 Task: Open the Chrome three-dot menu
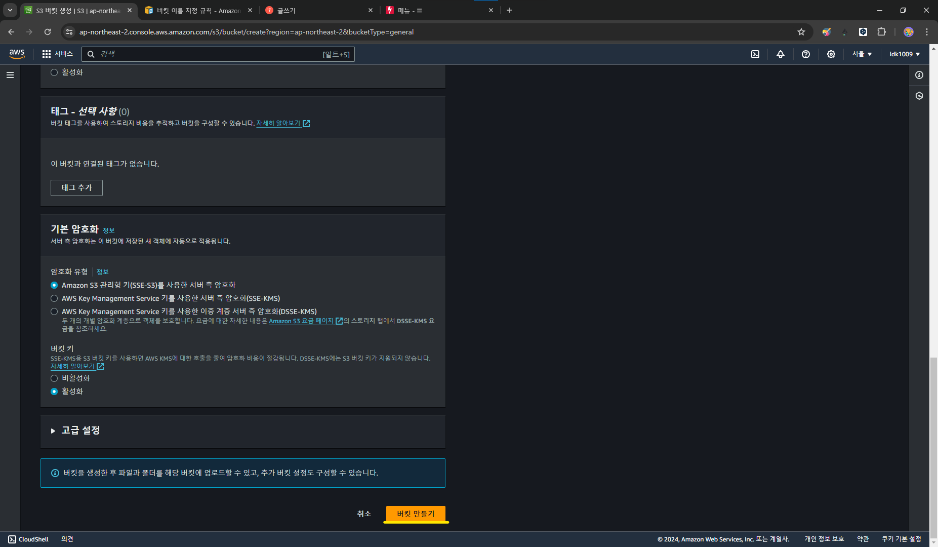click(x=927, y=32)
